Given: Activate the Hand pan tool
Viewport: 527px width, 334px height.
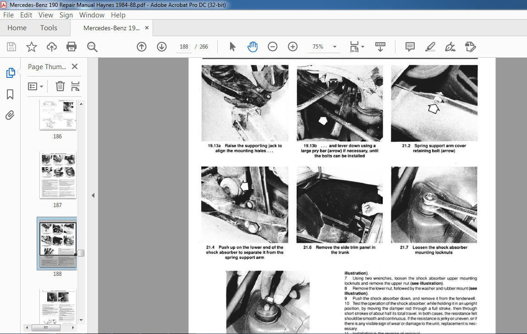Looking at the screenshot, I should [x=253, y=47].
